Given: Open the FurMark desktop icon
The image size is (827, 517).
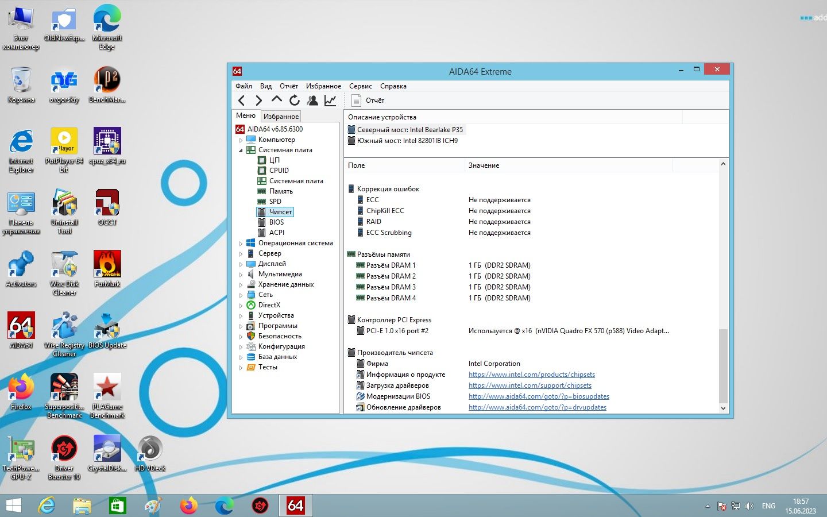Looking at the screenshot, I should [107, 269].
